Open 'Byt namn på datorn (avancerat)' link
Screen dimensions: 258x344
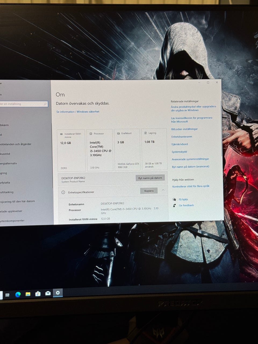[191, 167]
